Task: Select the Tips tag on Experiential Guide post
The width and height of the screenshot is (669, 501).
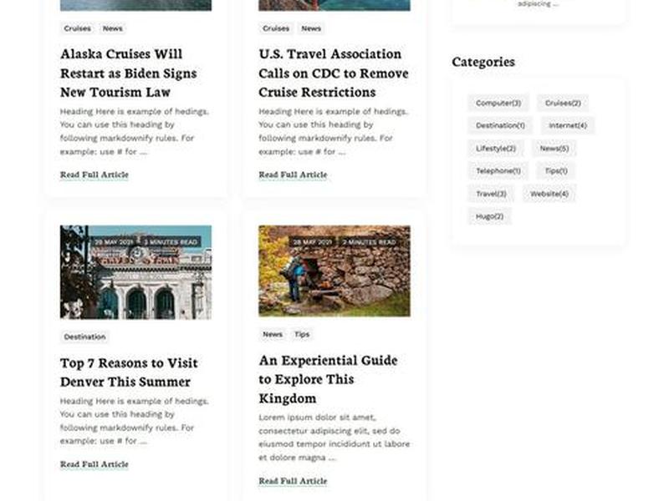Action: click(302, 335)
